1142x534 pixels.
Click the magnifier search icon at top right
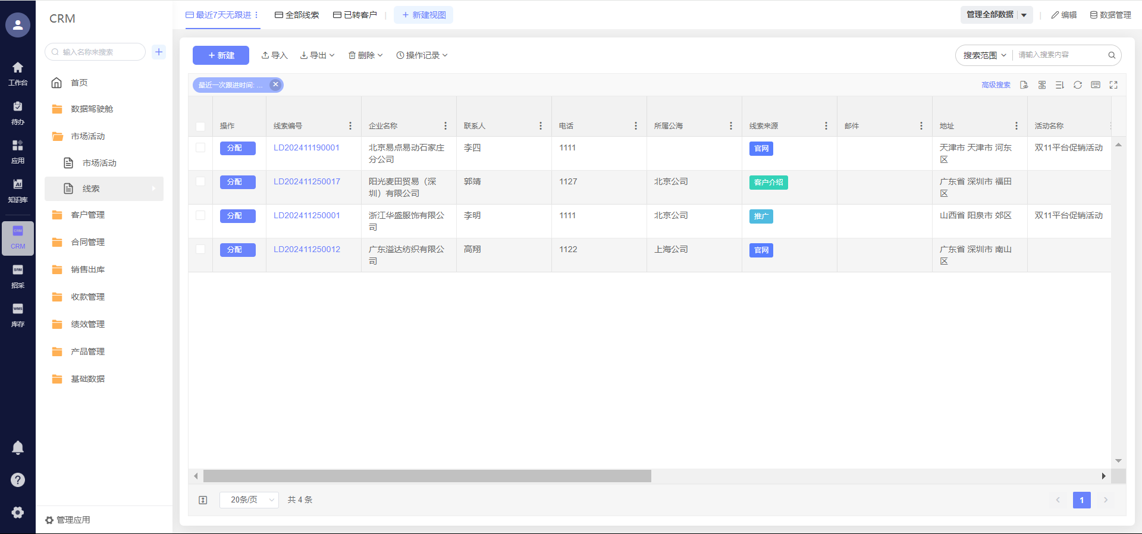(1111, 55)
